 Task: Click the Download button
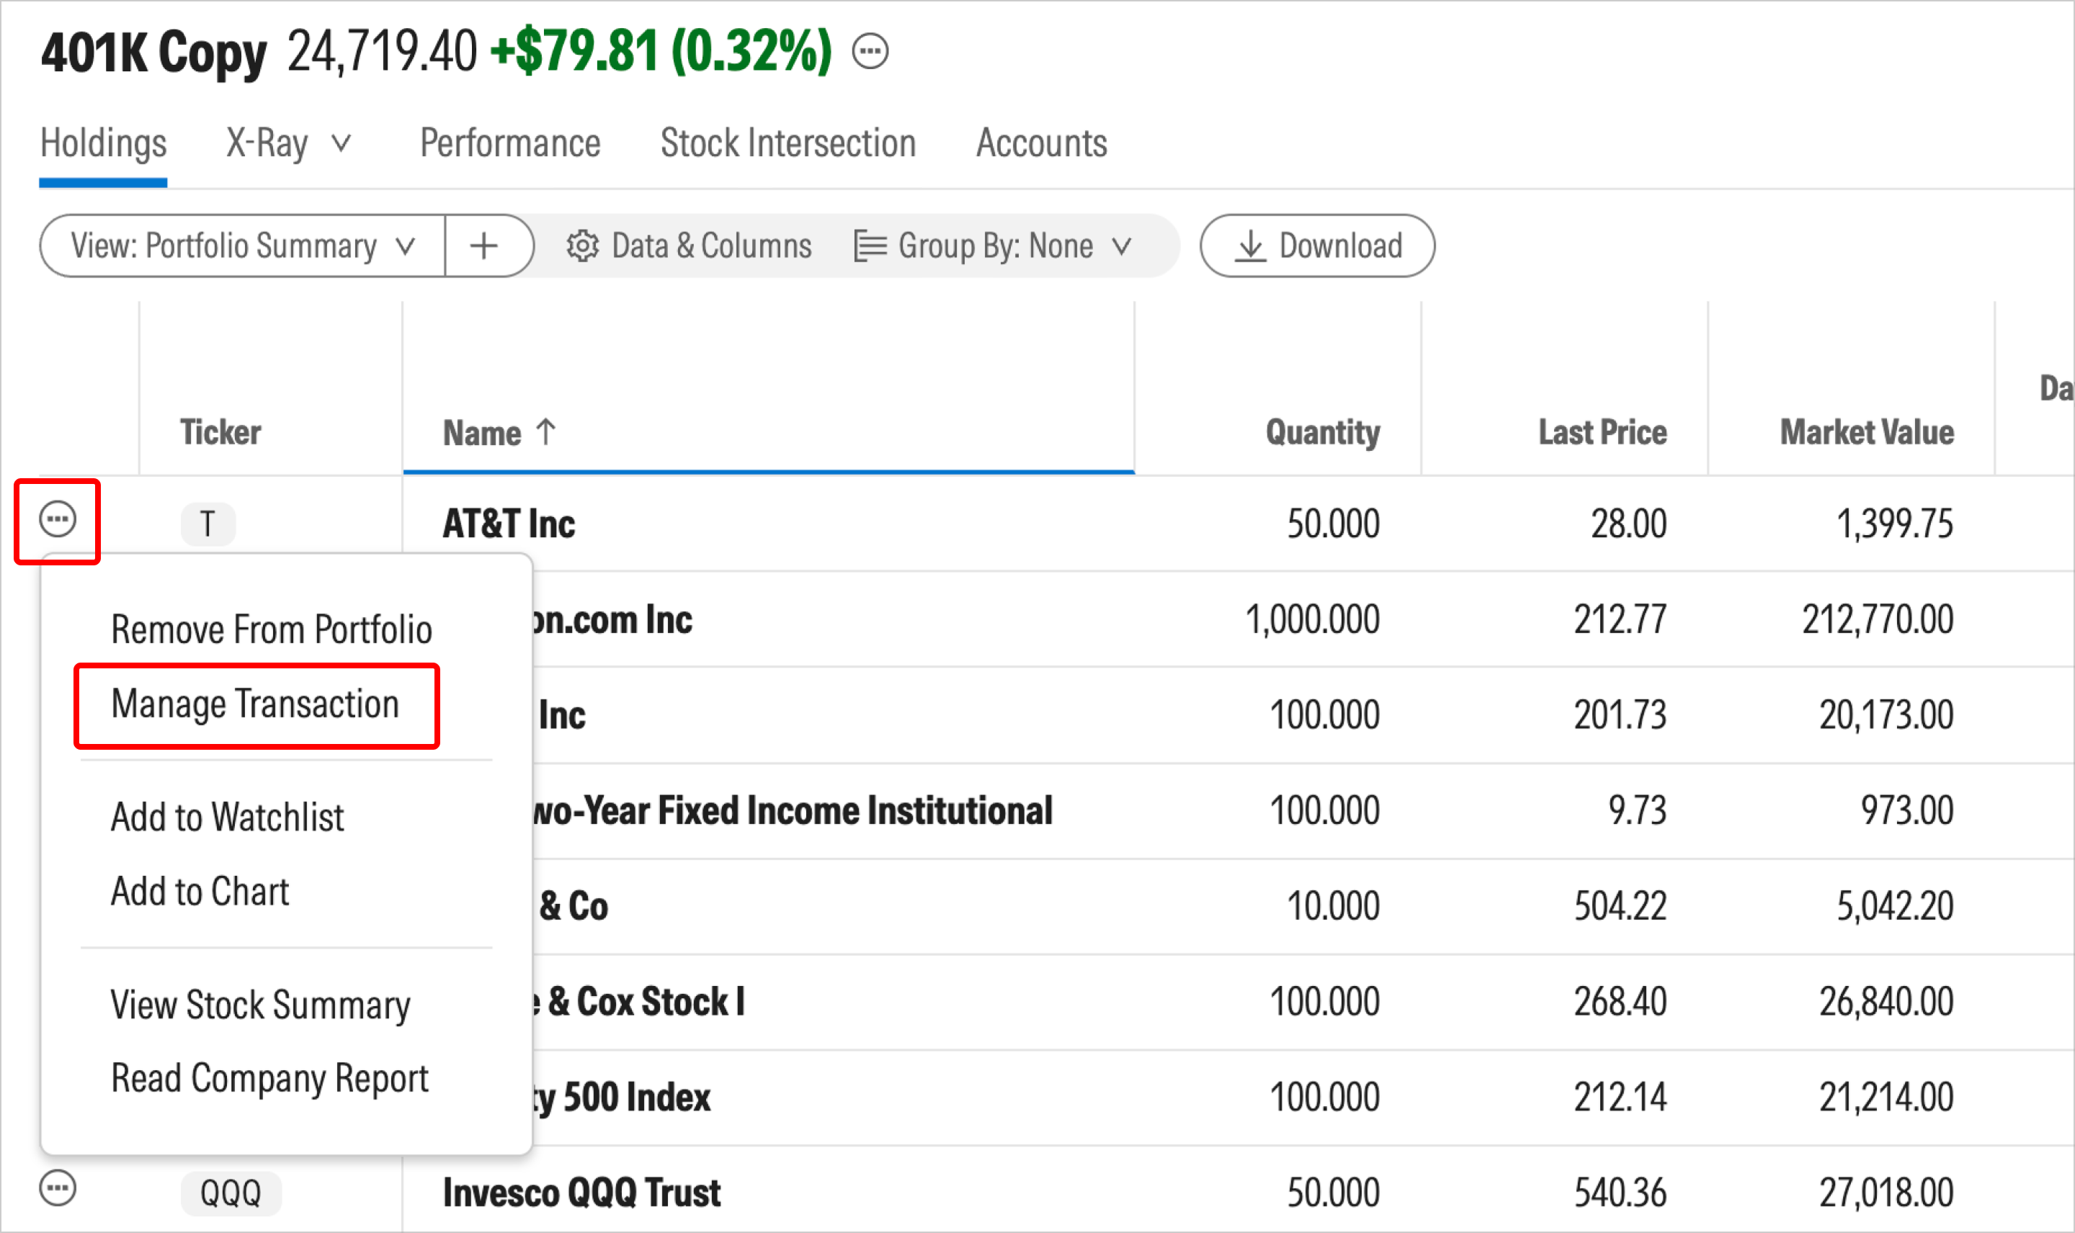click(x=1317, y=246)
